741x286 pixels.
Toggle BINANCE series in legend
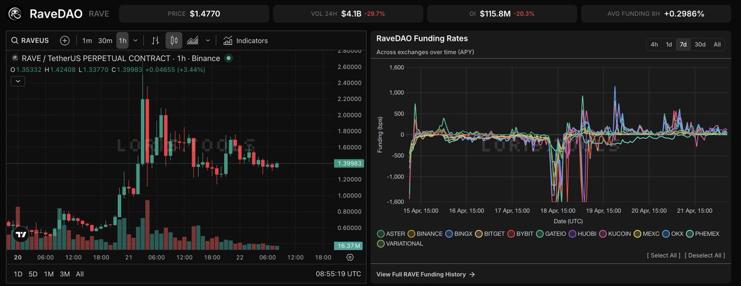(x=424, y=234)
